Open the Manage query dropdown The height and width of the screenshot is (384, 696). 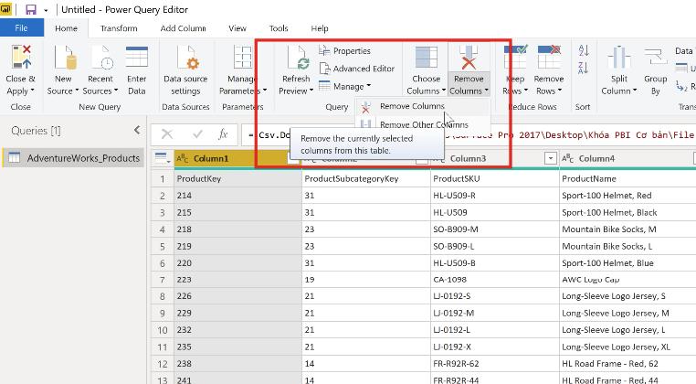pyautogui.click(x=345, y=86)
